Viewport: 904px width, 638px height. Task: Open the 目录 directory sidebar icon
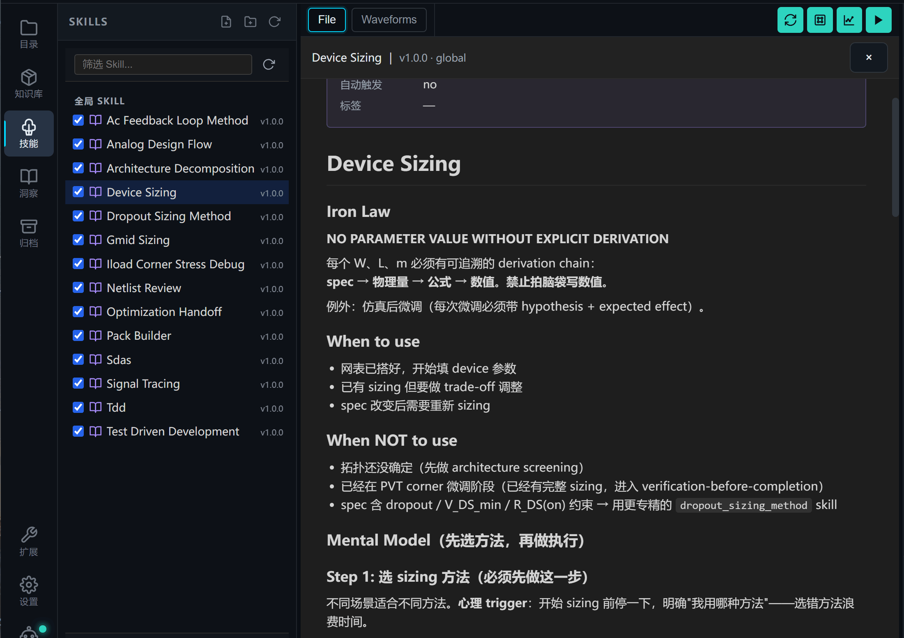pos(29,35)
